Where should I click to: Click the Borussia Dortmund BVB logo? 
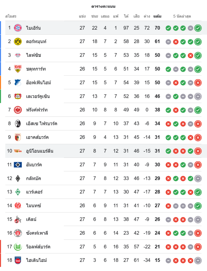[x=18, y=41]
